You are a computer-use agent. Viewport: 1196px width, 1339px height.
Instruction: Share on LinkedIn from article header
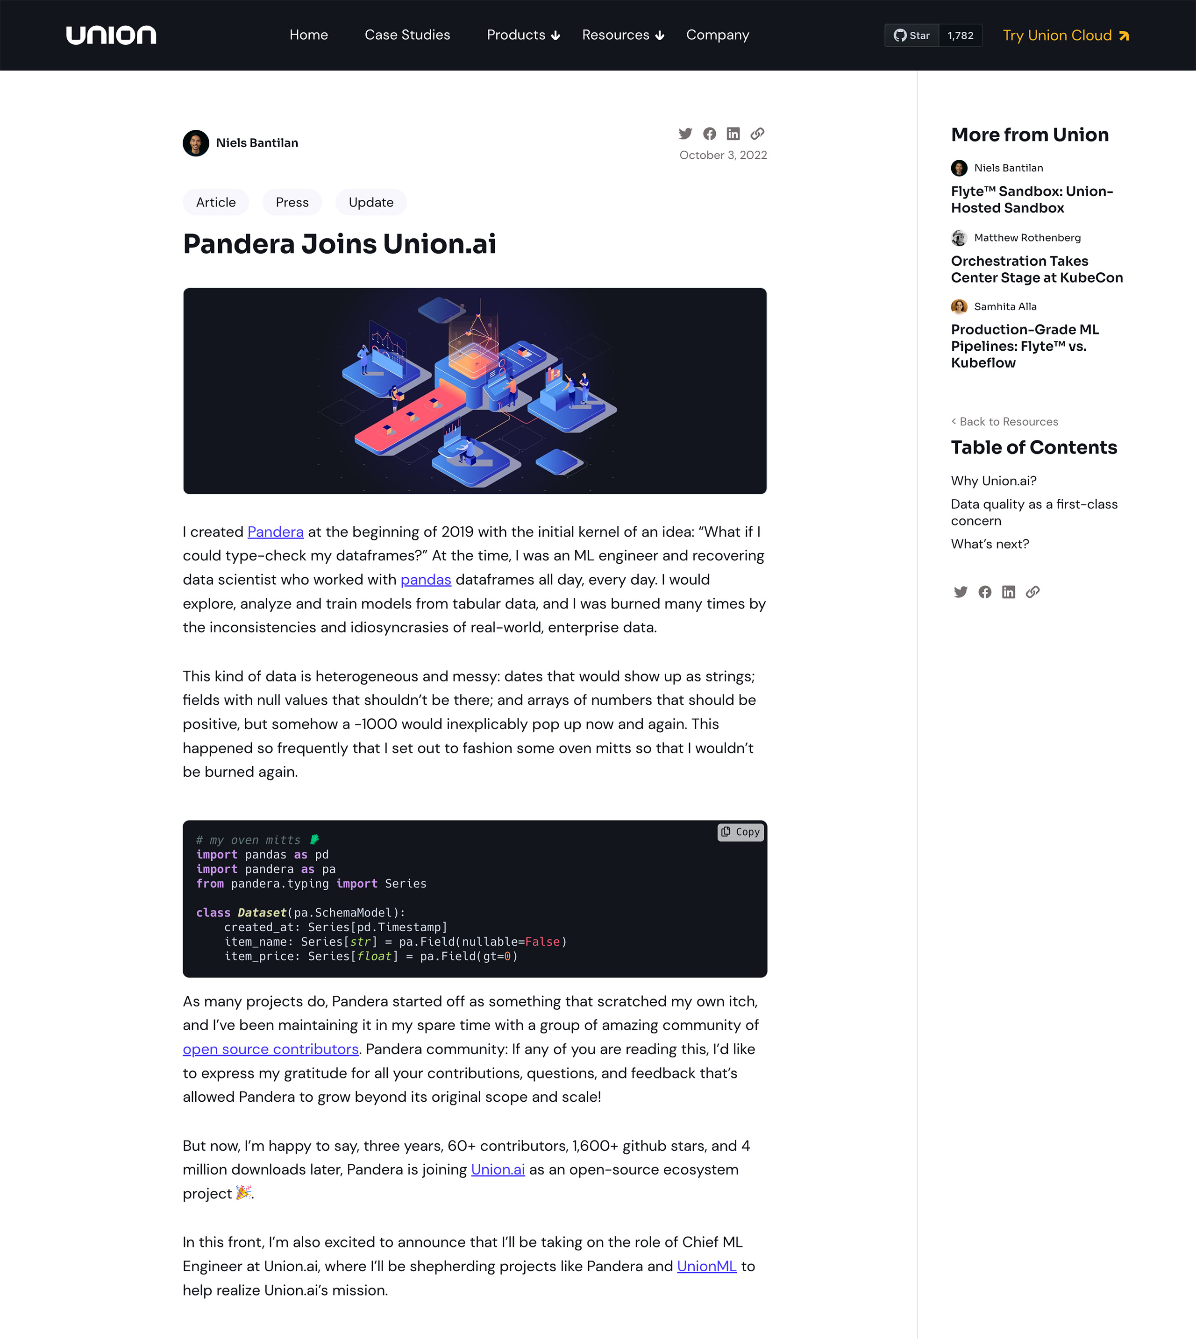(x=733, y=134)
